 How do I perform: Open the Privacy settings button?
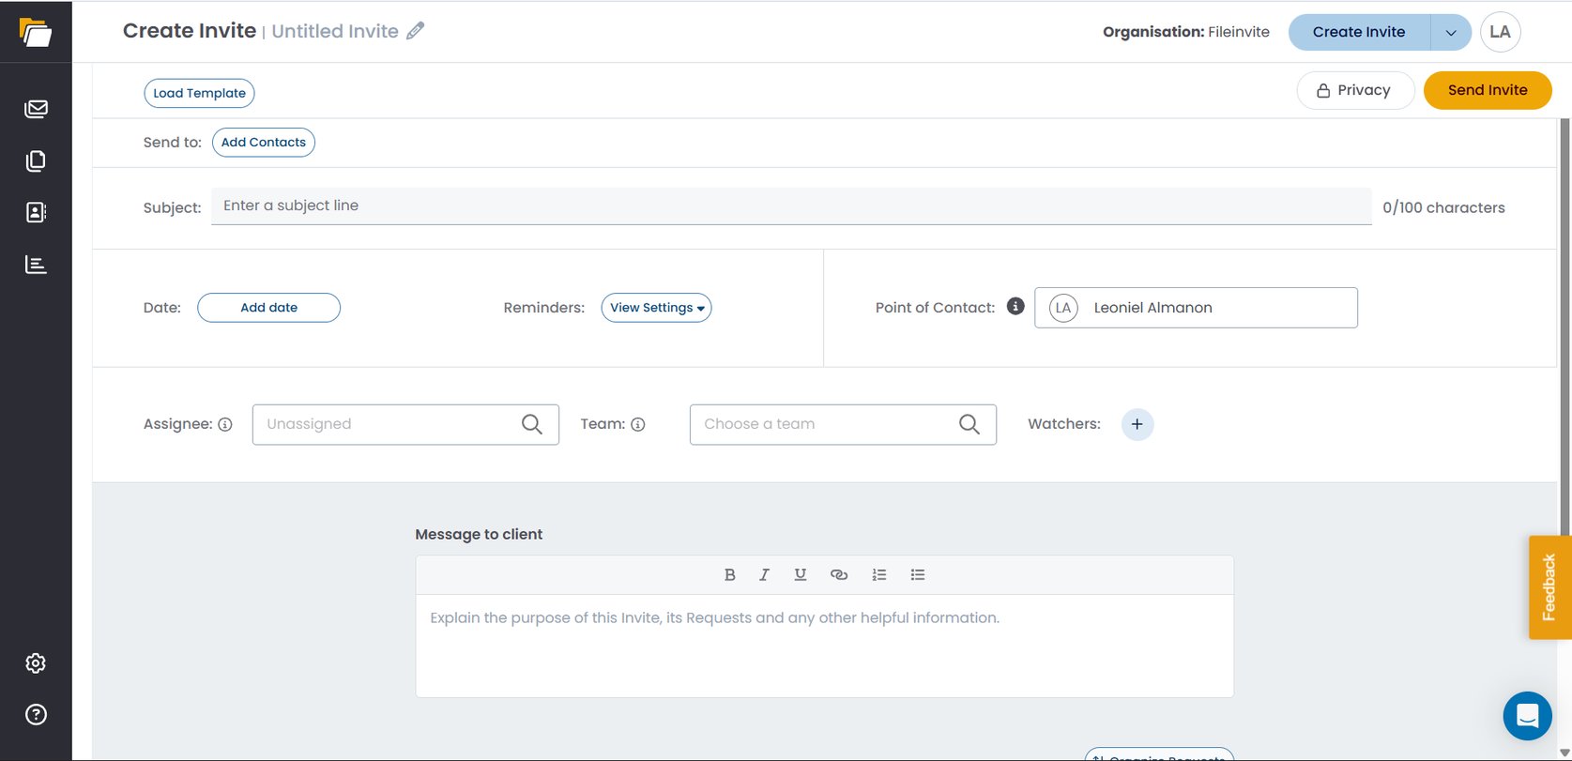(x=1355, y=90)
